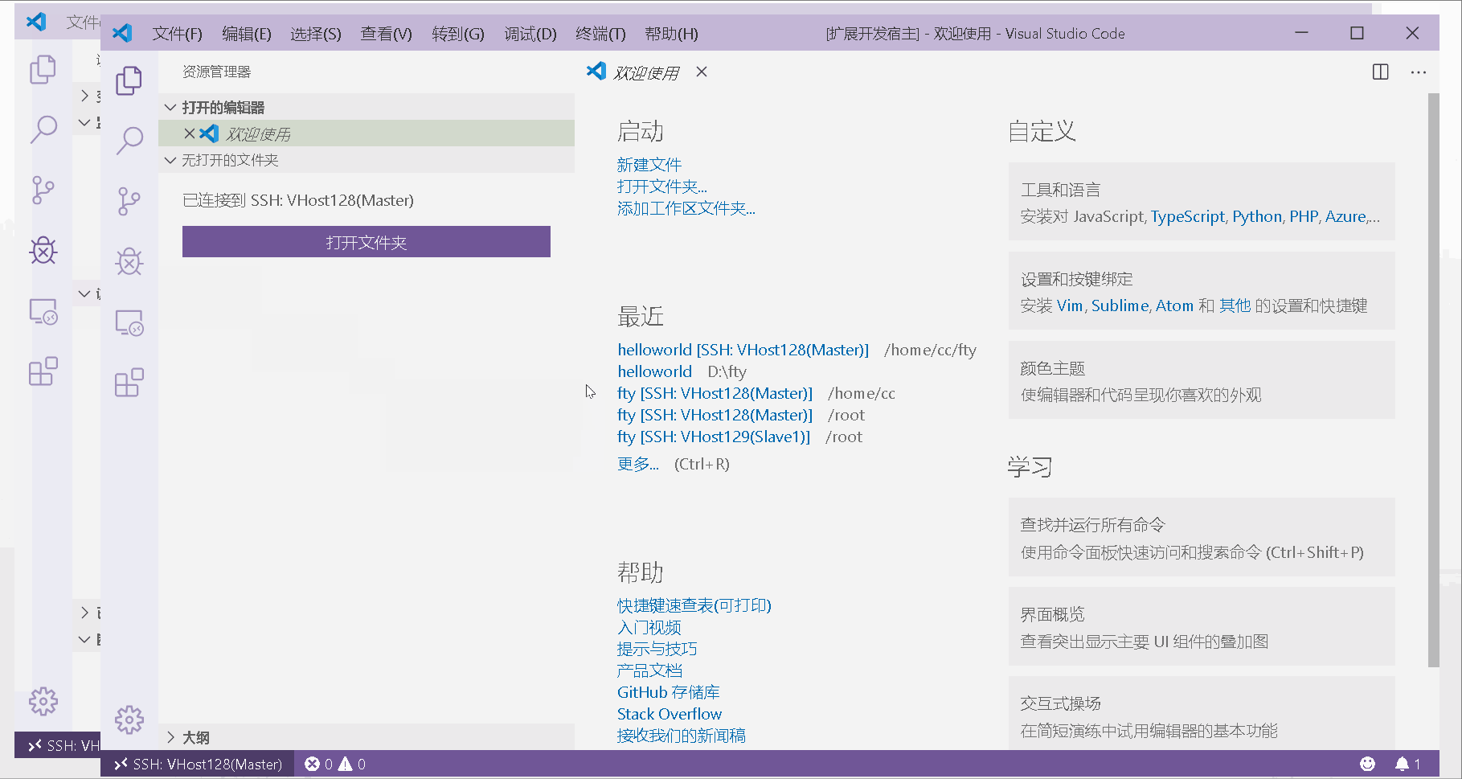This screenshot has width=1462, height=779.
Task: Open Debug view in the front window activity bar
Action: click(129, 261)
